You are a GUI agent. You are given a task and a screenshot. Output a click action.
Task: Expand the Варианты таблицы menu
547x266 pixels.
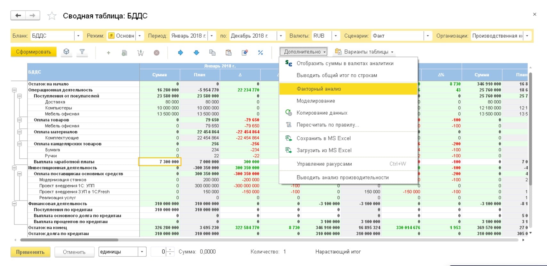pos(364,52)
